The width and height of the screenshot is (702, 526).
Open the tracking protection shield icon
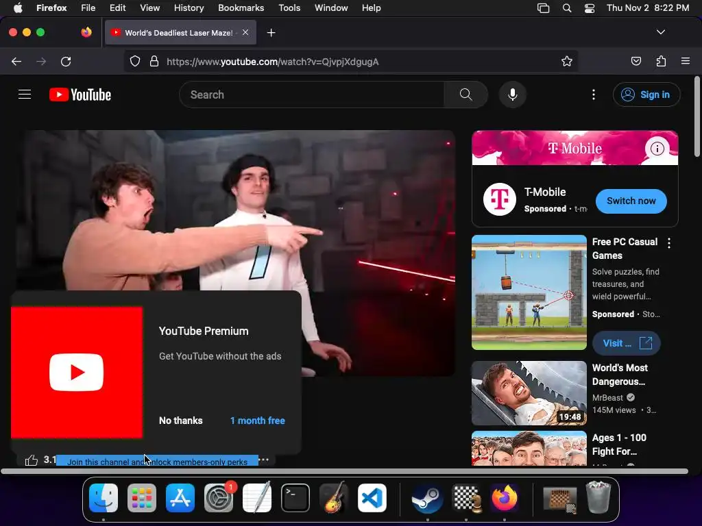click(135, 61)
